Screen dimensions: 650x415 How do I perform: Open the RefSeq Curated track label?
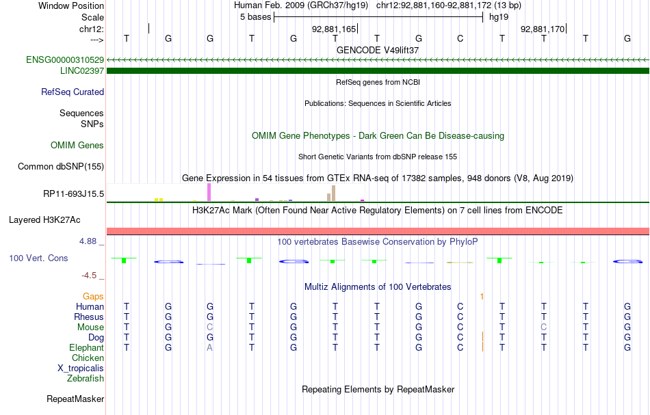click(x=73, y=92)
